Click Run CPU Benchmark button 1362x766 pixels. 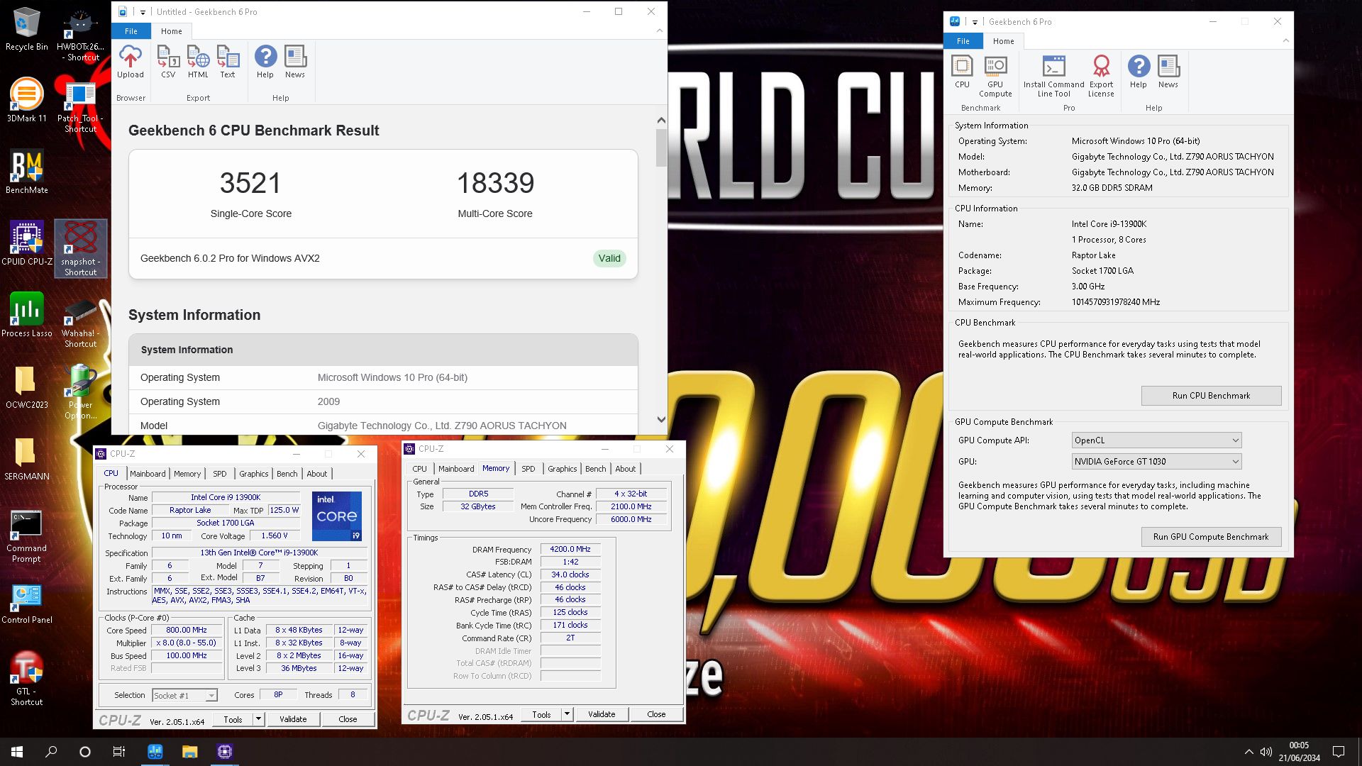pyautogui.click(x=1211, y=396)
